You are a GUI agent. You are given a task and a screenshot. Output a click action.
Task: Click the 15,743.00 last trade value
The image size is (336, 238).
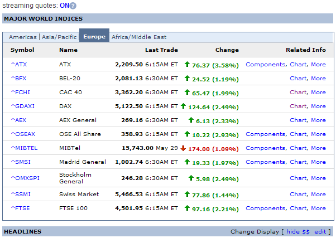click(x=137, y=148)
